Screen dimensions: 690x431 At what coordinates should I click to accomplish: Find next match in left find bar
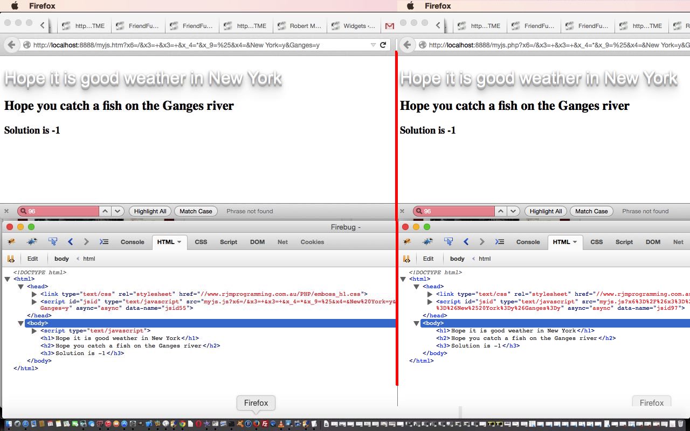(118, 211)
